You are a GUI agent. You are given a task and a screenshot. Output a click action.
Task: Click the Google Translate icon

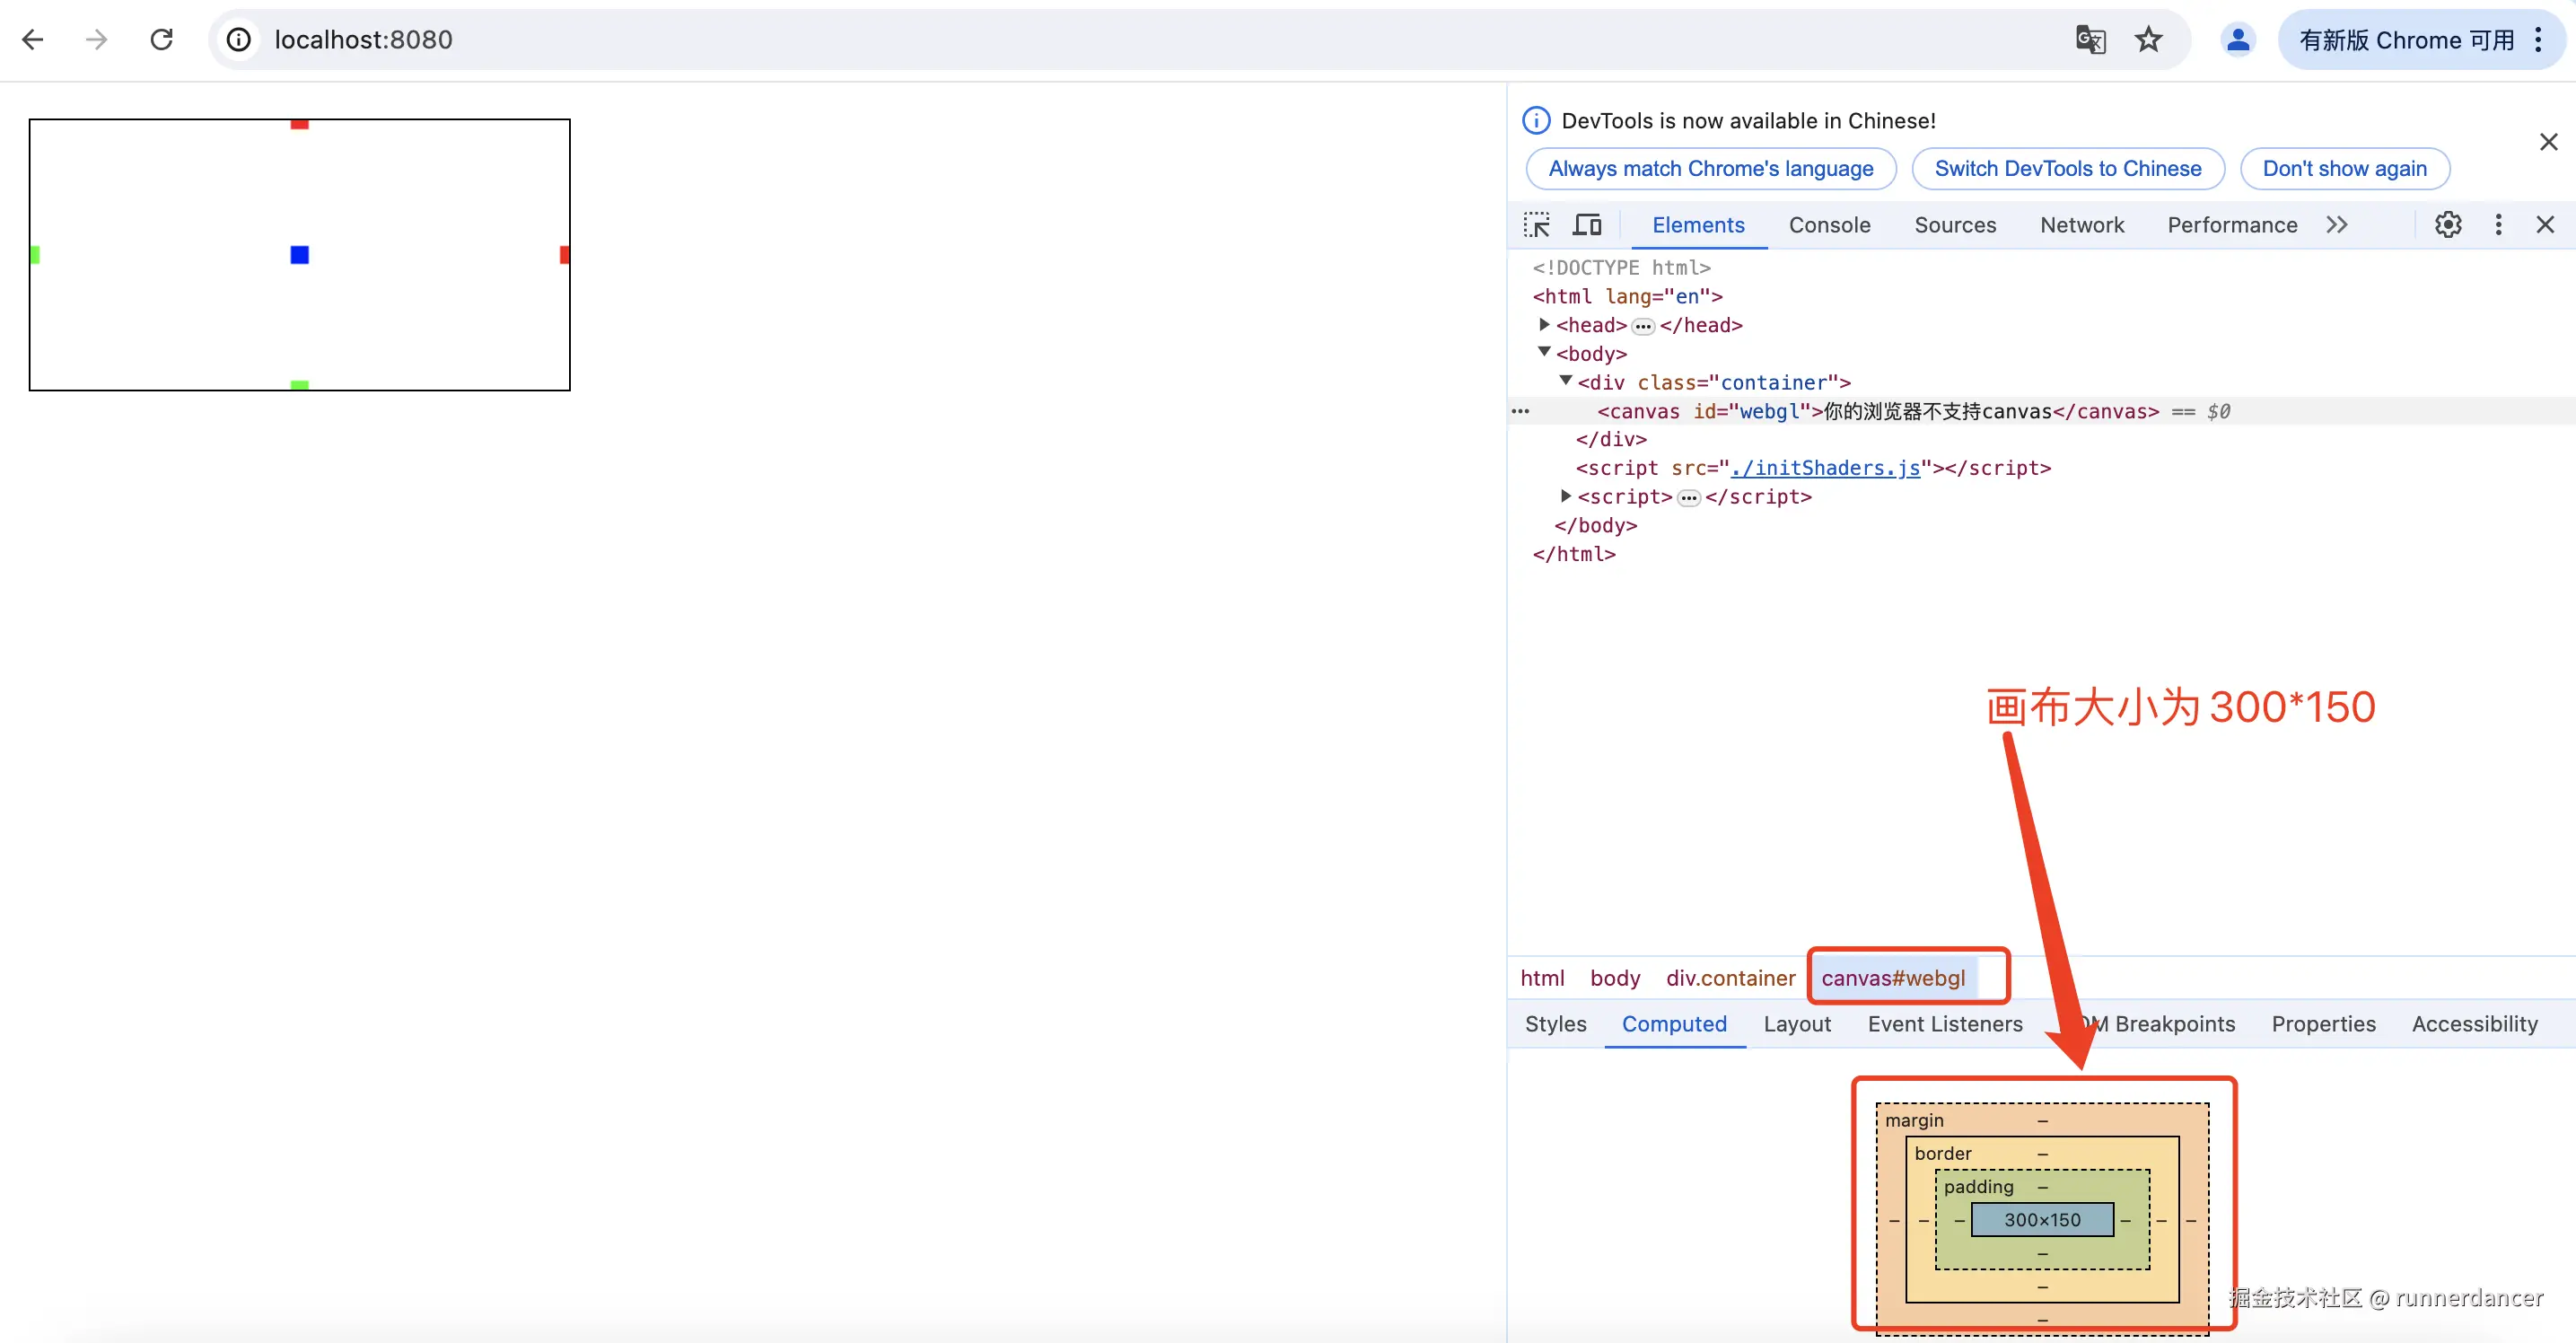[x=2090, y=40]
